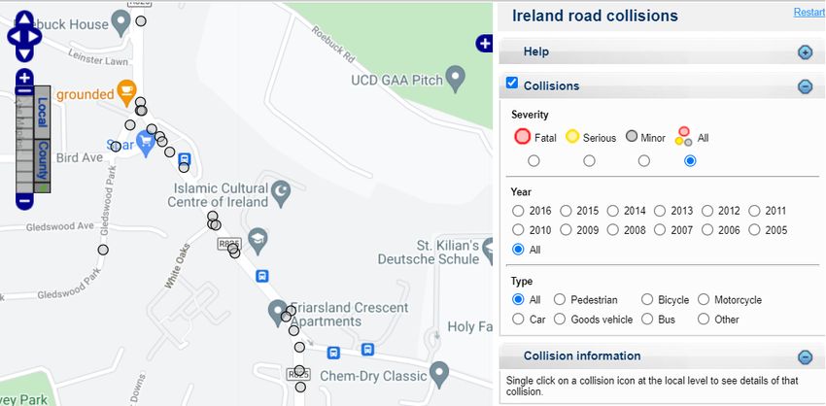Click the Restart link

[809, 12]
